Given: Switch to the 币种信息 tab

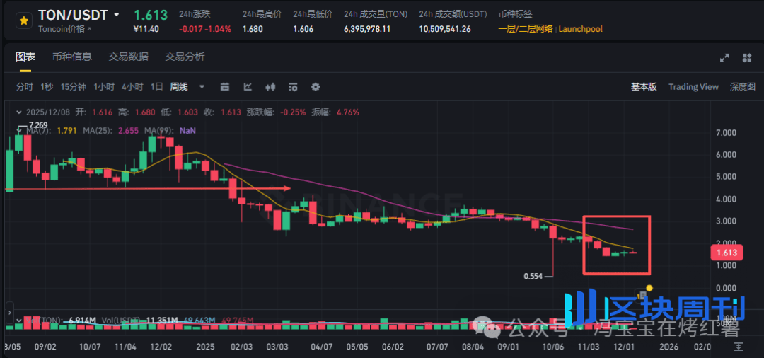Looking at the screenshot, I should pos(72,57).
